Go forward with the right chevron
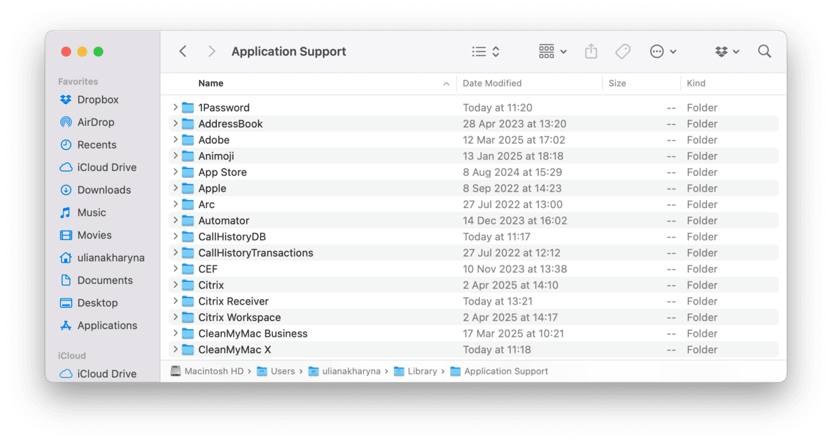The image size is (832, 442). click(x=211, y=51)
